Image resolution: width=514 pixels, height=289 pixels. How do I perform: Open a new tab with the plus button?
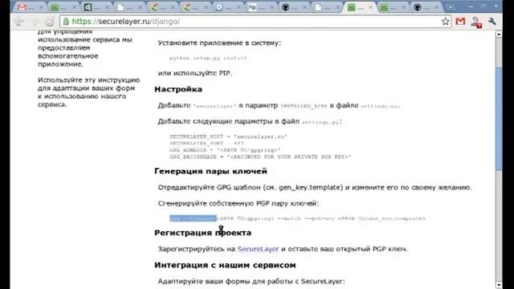tap(451, 7)
